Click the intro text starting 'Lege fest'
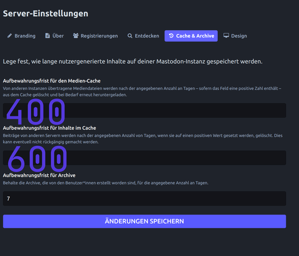 click(x=133, y=62)
